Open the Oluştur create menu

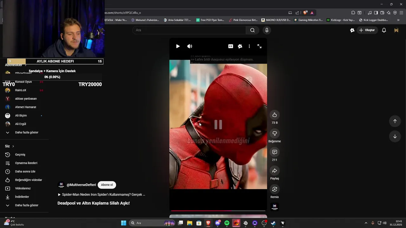point(367,30)
